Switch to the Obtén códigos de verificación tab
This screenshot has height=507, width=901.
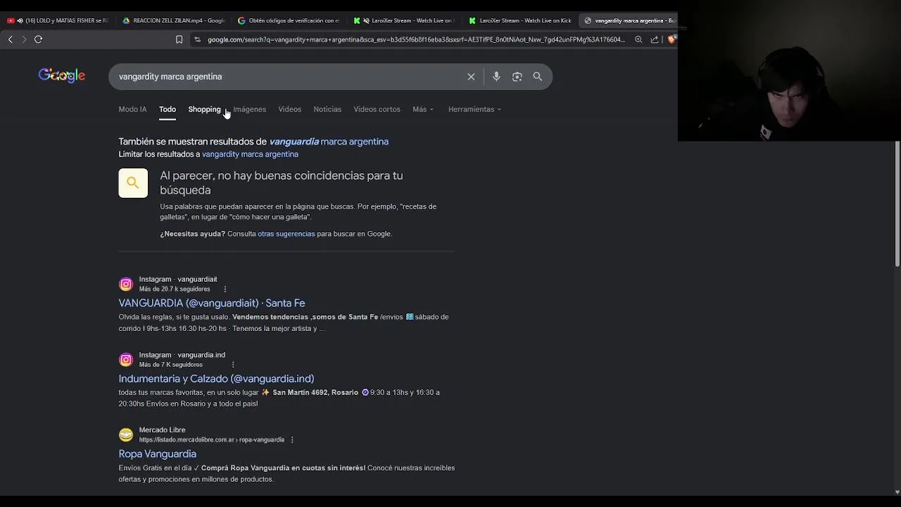click(289, 20)
